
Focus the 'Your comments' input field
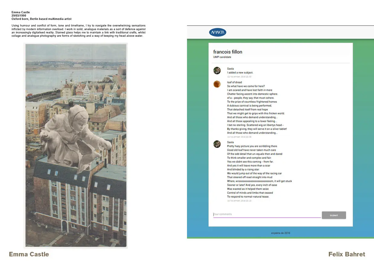(267, 214)
